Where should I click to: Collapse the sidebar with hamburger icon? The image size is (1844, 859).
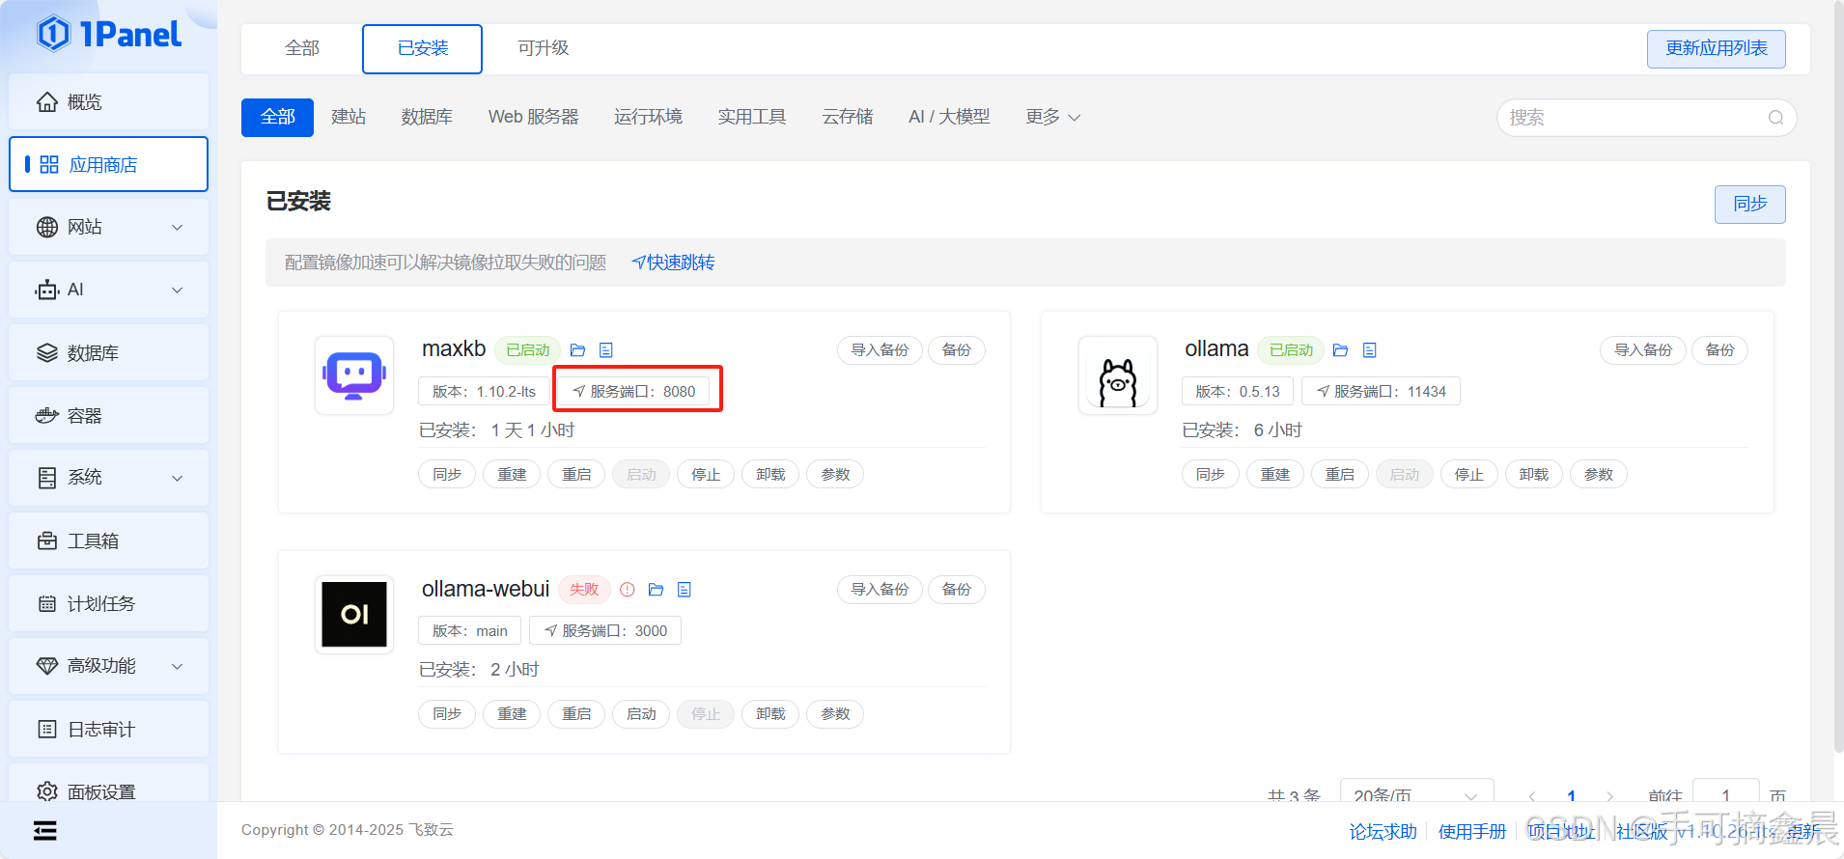(45, 831)
